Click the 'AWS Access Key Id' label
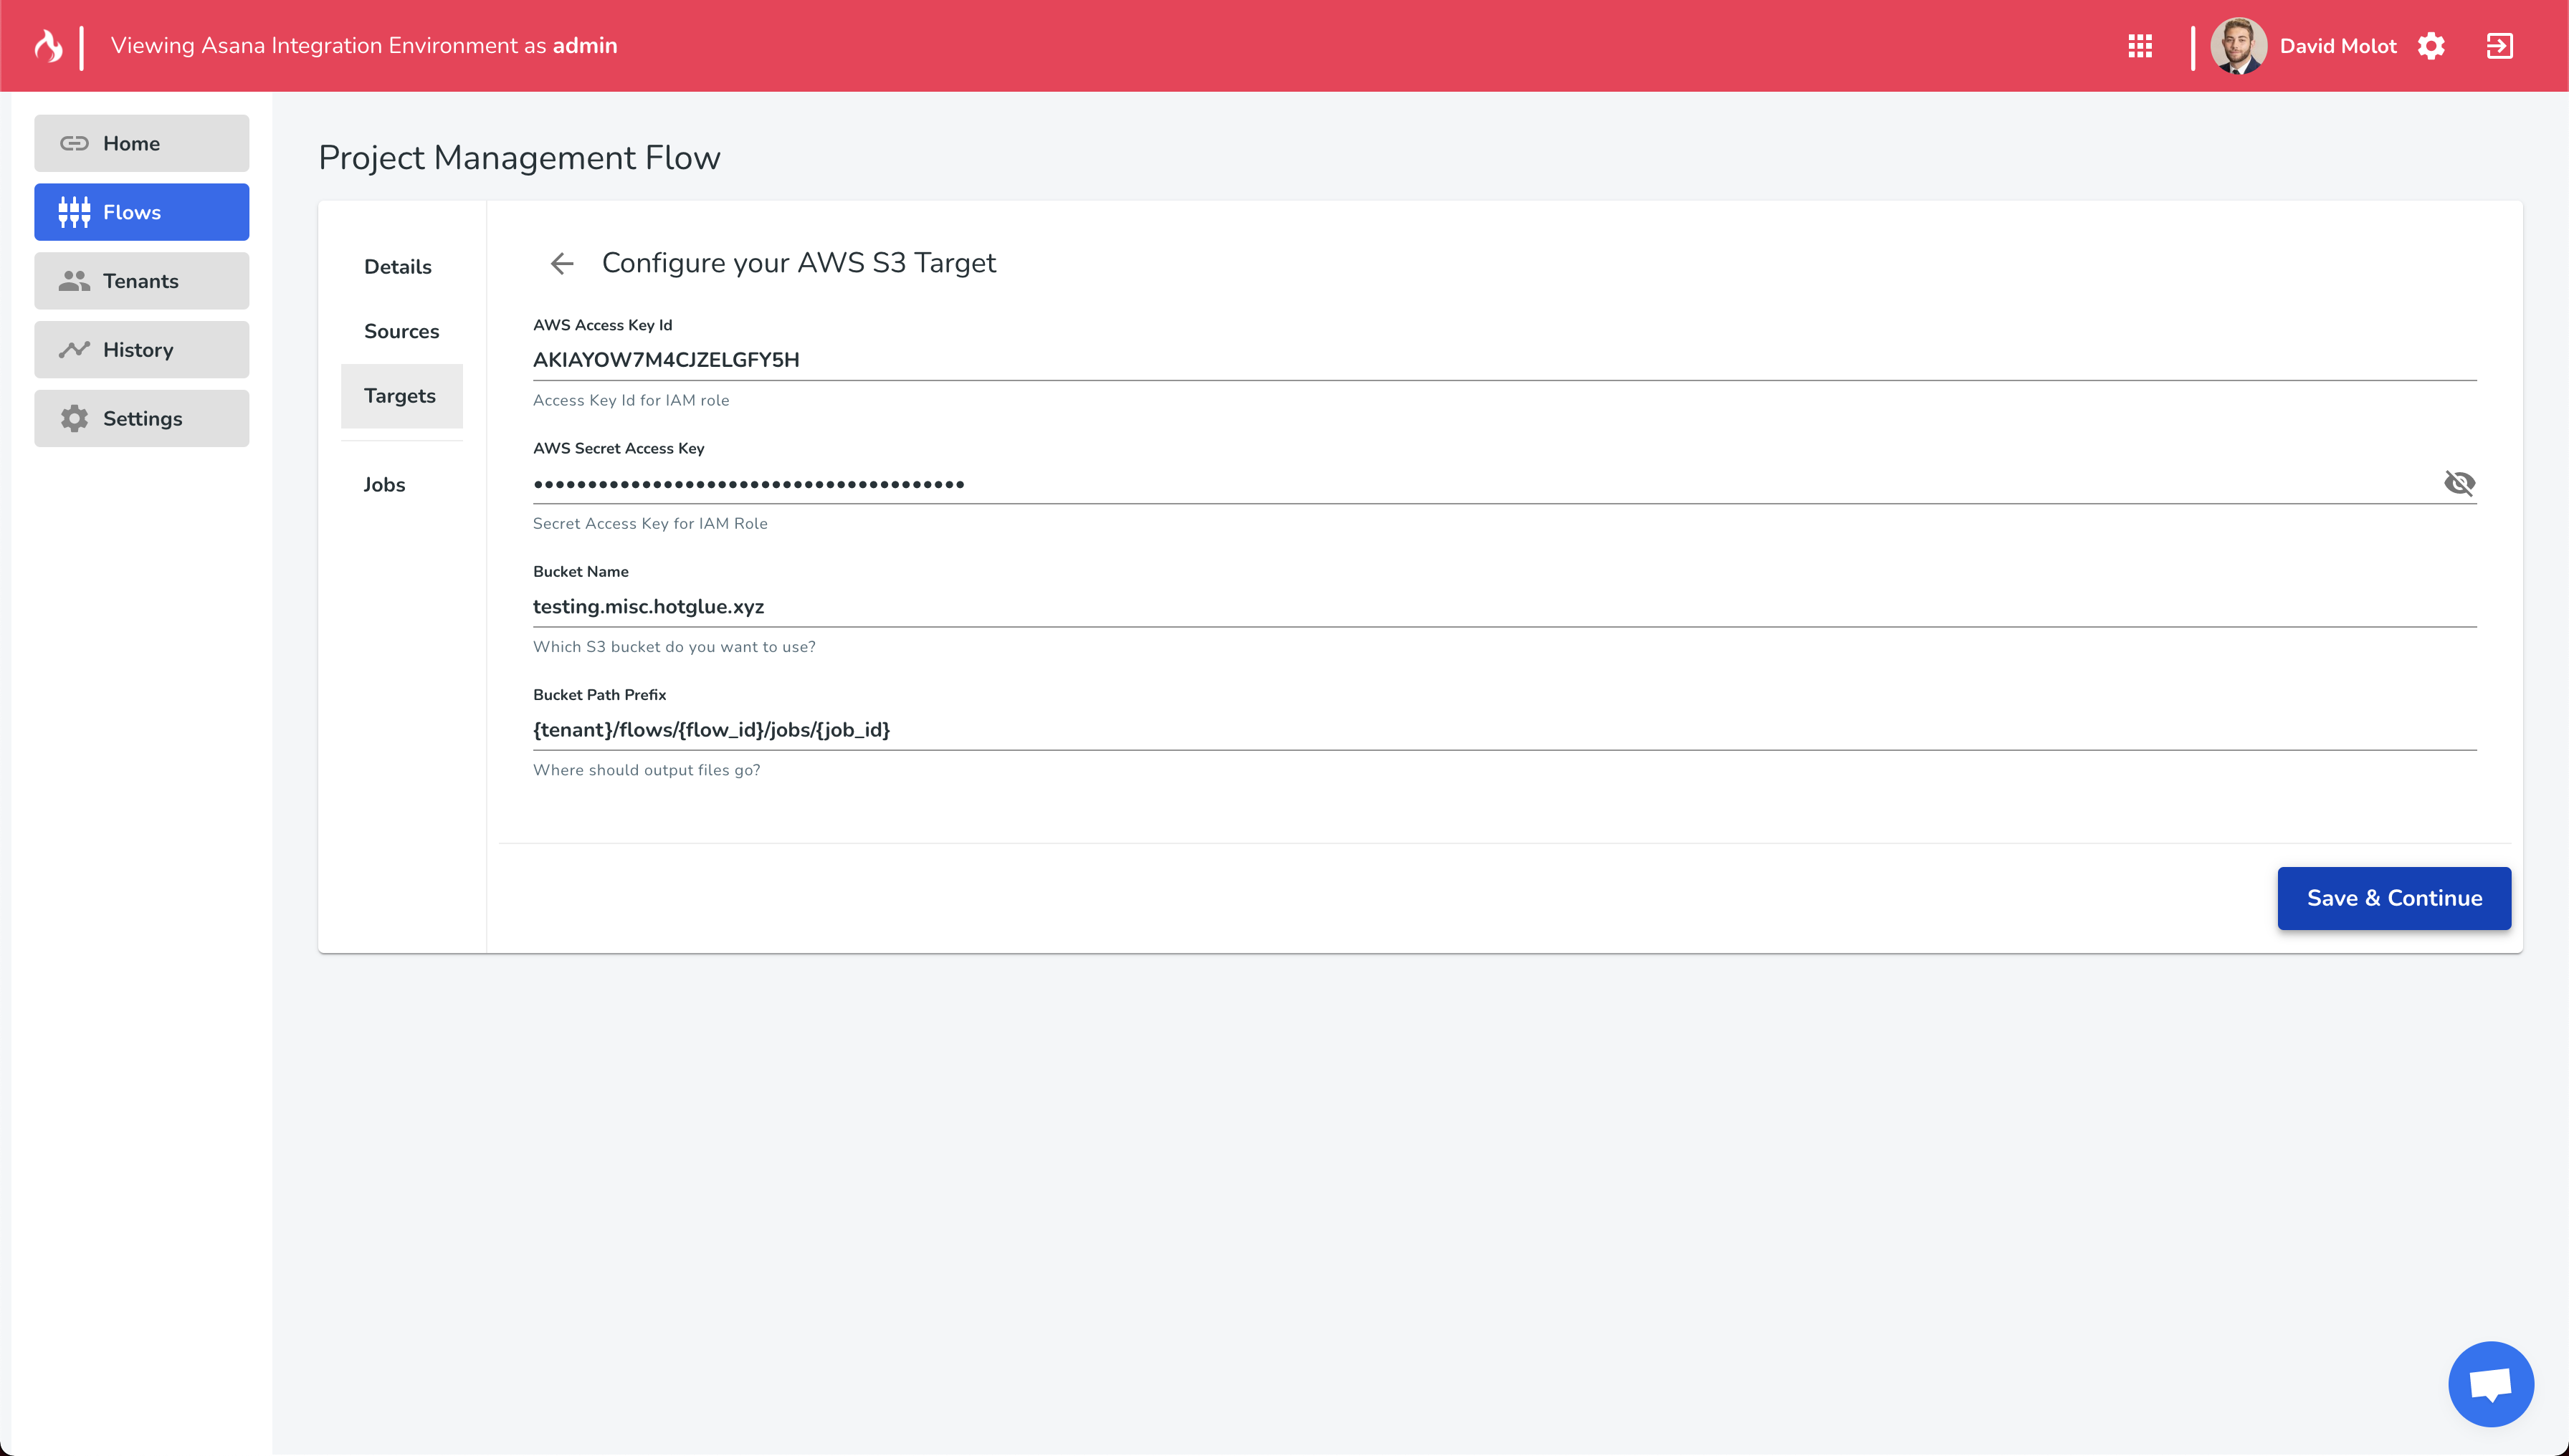The width and height of the screenshot is (2569, 1456). 602,325
